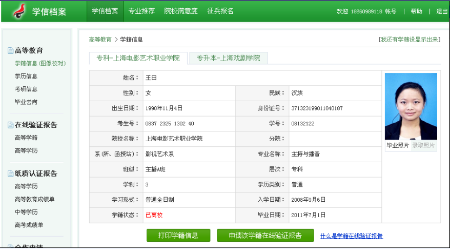Open 毕业去向 sidebar entry
This screenshot has height=249, width=450.
pos(26,102)
